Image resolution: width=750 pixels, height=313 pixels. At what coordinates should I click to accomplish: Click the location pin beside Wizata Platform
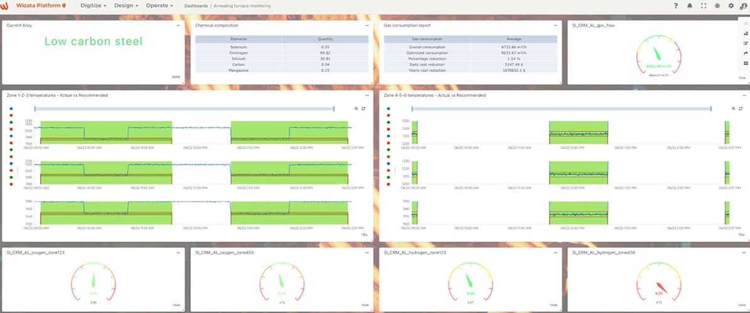point(64,6)
